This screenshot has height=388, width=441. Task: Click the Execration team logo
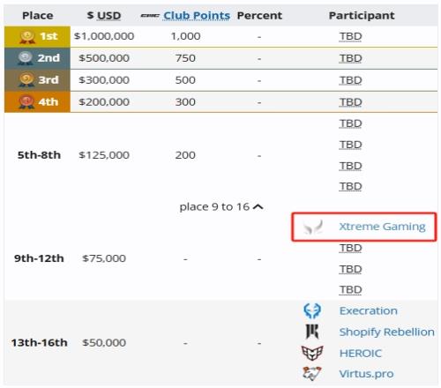coord(312,311)
